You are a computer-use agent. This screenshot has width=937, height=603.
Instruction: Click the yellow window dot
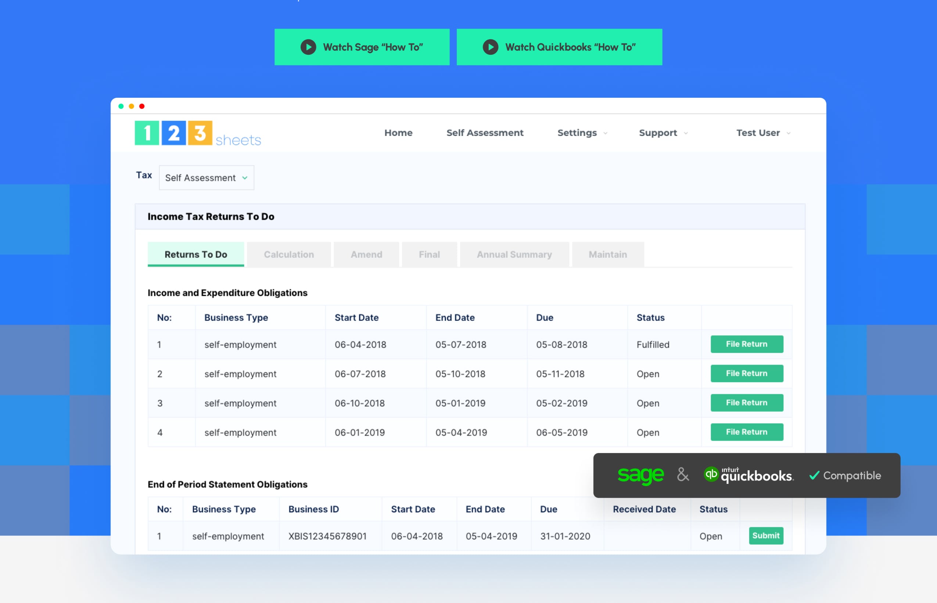click(132, 106)
